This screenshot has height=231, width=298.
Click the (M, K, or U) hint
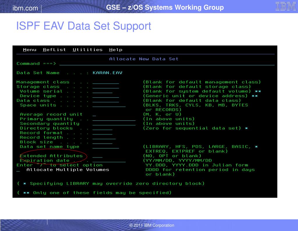[x=162, y=114]
